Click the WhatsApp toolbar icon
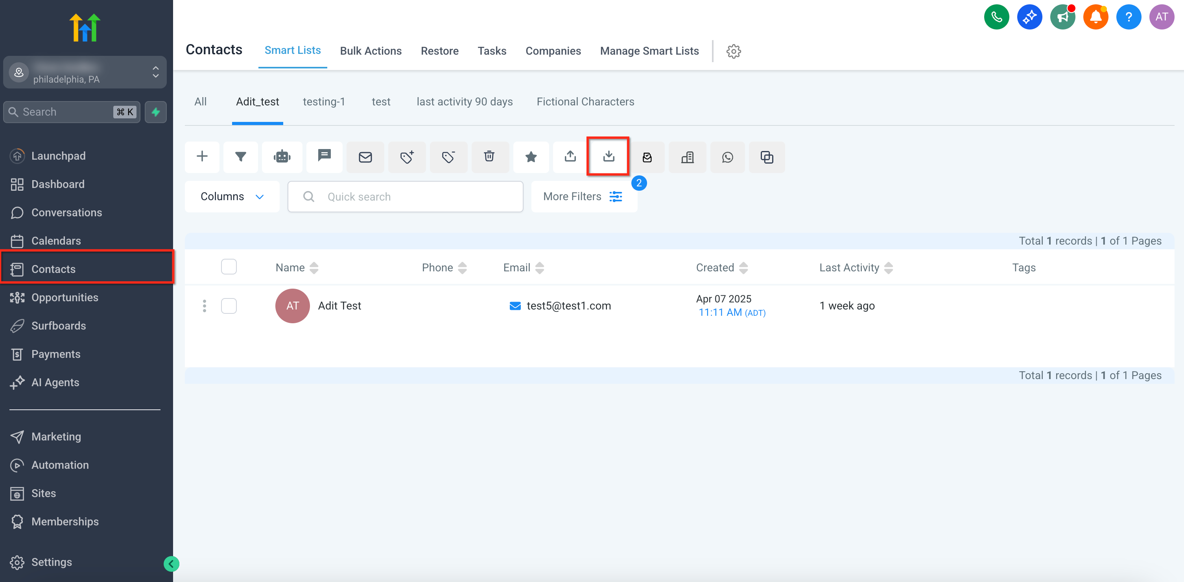 click(727, 157)
